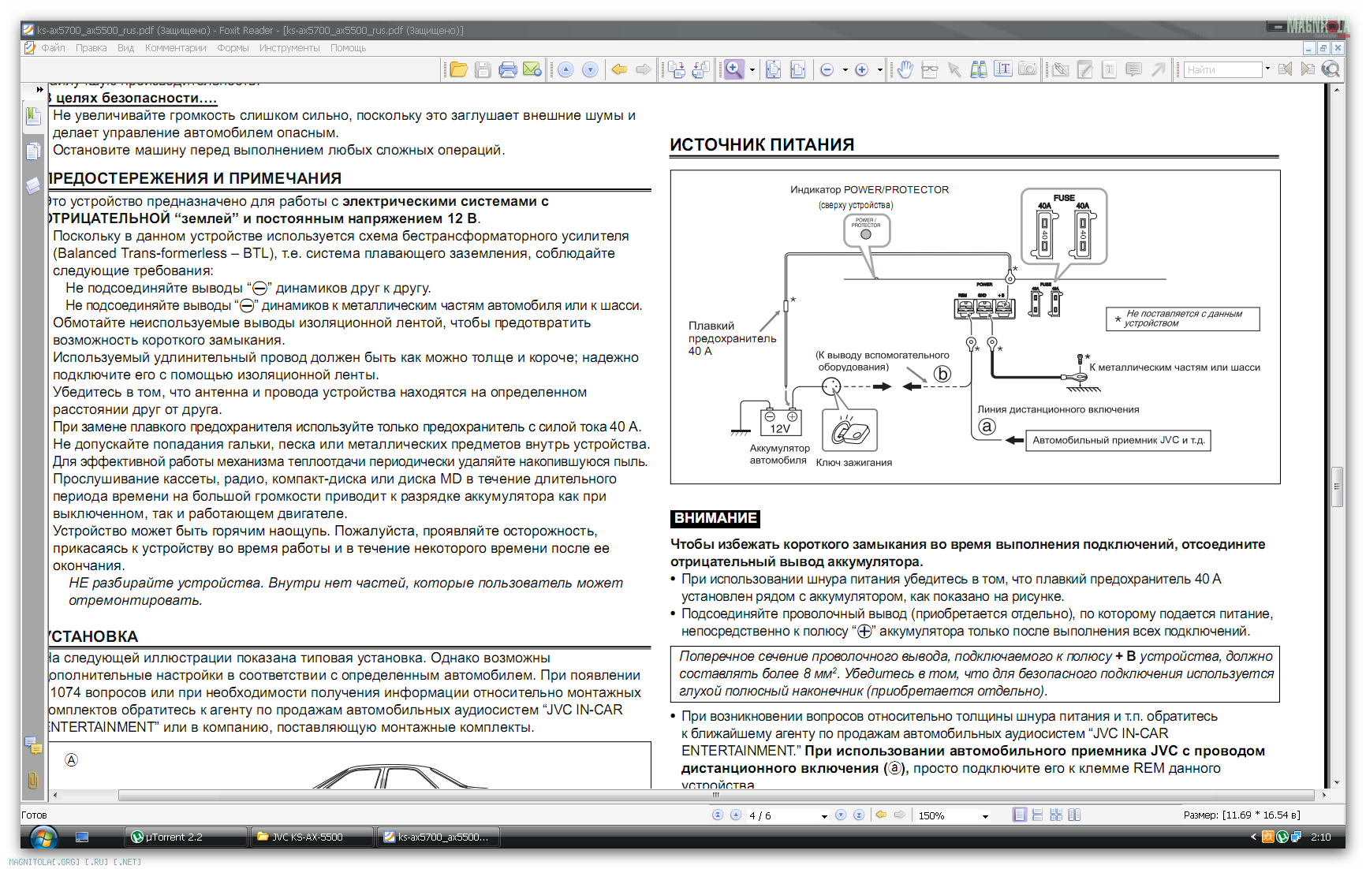Open the Формы menu
The image size is (1366, 869).
233,48
